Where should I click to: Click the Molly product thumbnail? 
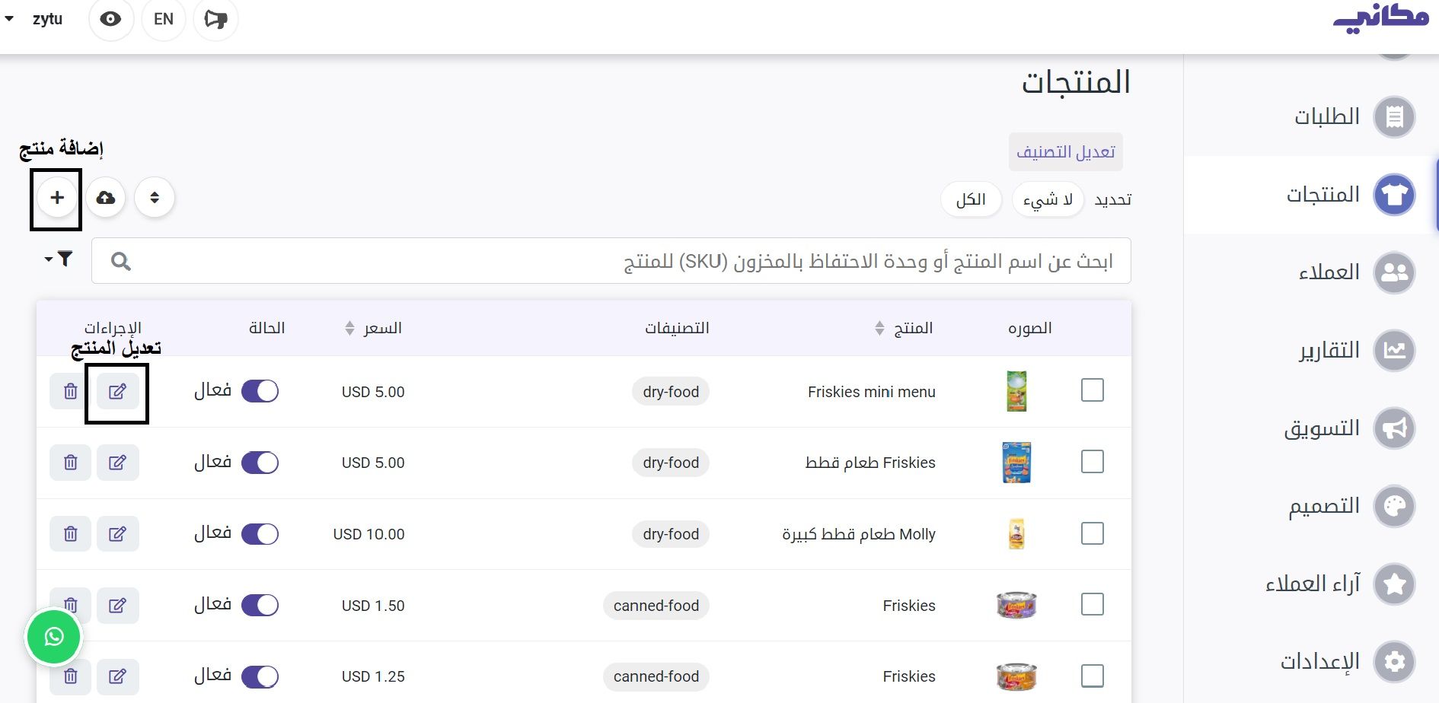click(1016, 534)
